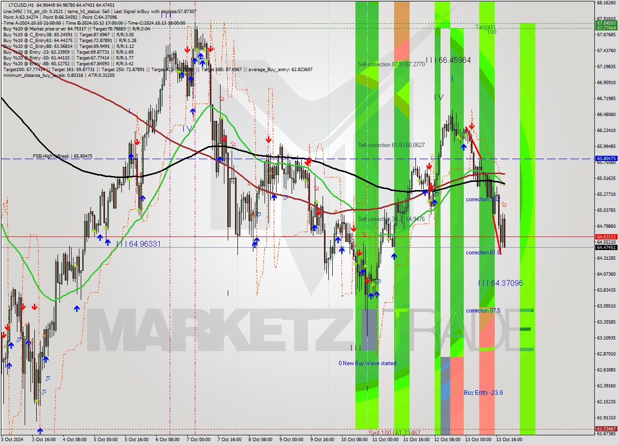Click the '7 Oct 00:00' time label
Viewport: 619px width, 445px height.
pos(198,440)
